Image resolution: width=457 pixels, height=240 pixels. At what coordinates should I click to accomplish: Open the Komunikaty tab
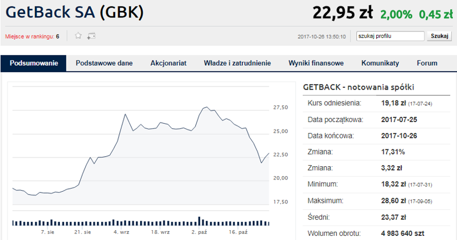(380, 63)
